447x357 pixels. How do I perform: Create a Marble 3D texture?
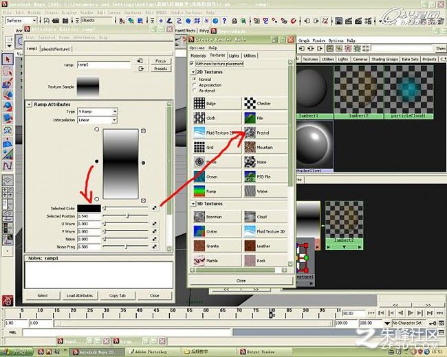pyautogui.click(x=217, y=260)
